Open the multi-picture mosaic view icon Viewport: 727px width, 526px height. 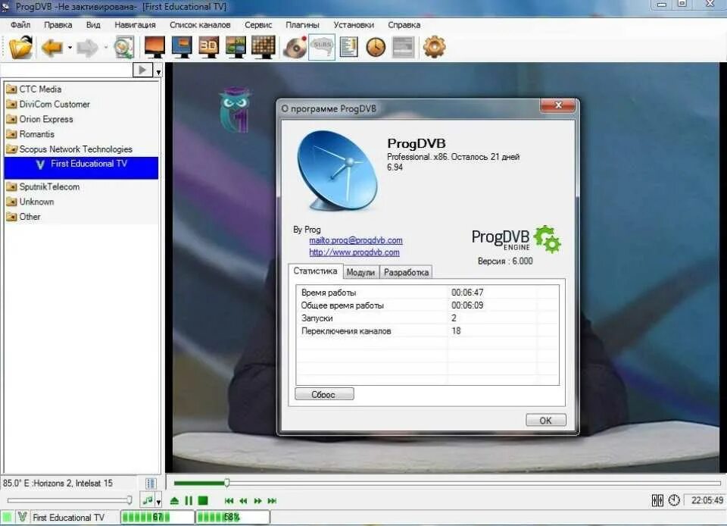pyautogui.click(x=236, y=47)
